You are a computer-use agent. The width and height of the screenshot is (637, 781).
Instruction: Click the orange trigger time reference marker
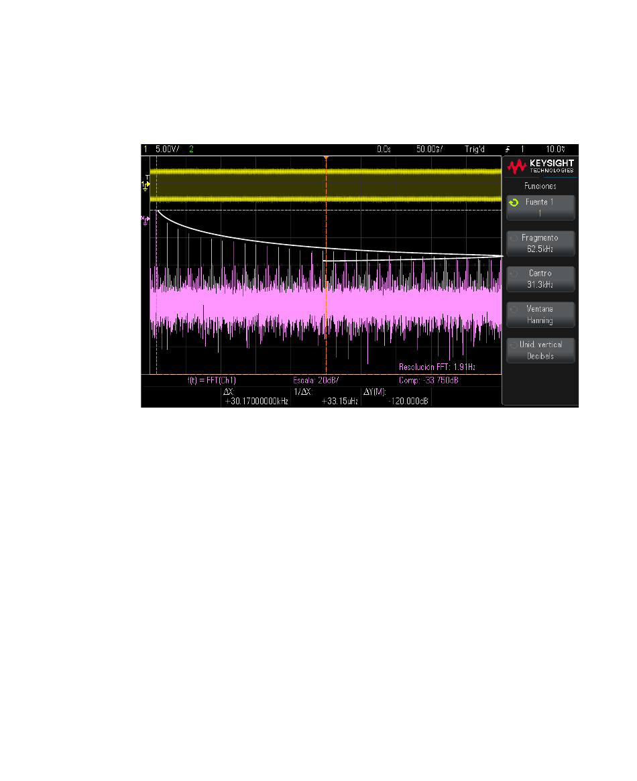pyautogui.click(x=327, y=158)
